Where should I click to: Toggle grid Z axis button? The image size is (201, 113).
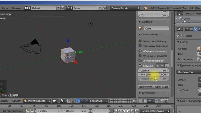pos(166,66)
